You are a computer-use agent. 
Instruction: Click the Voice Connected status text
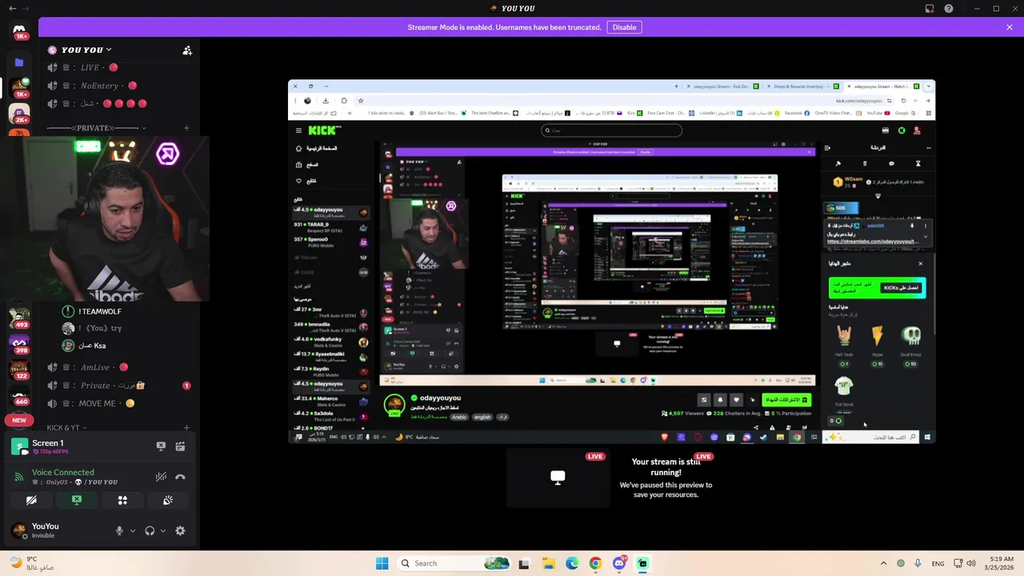(63, 472)
